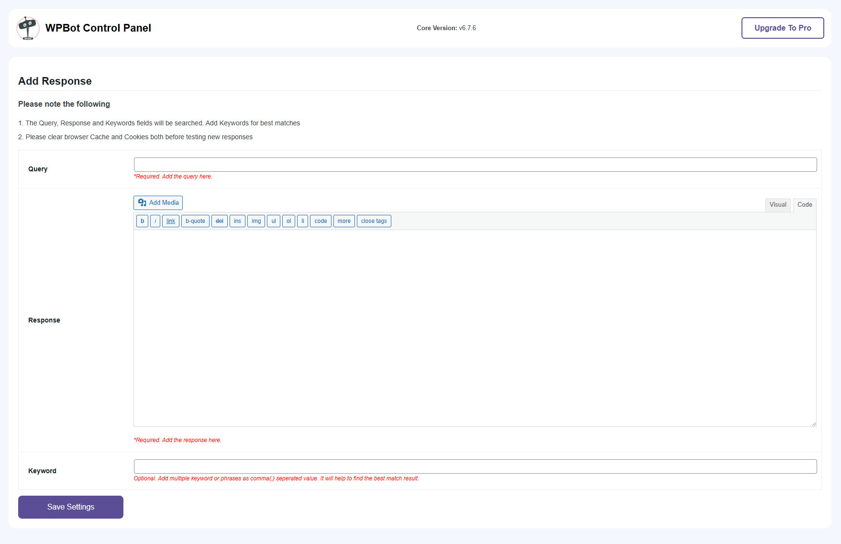Click 'Required. Add the query here.' hint
Viewport: 841px width, 544px height.
[173, 177]
